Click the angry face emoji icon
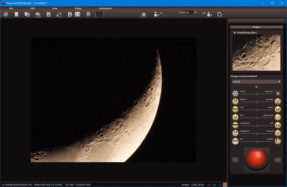The height and width of the screenshot is (187, 287). click(278, 110)
